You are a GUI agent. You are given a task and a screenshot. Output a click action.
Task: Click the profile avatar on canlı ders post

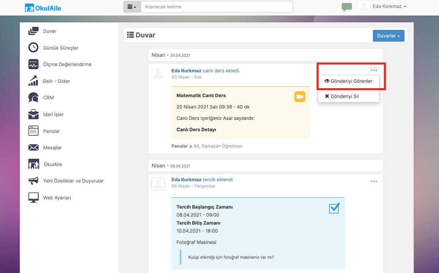click(x=158, y=73)
